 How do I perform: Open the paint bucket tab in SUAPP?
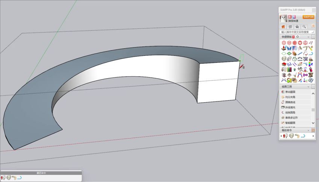pyautogui.click(x=297, y=27)
